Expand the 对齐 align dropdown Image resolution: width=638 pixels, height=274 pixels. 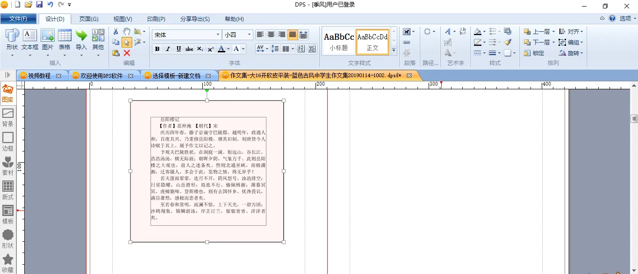[582, 32]
